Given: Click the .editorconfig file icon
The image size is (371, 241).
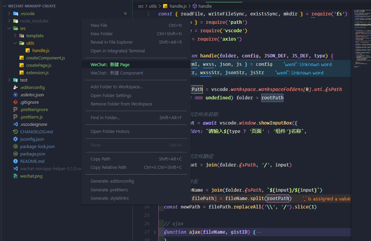Looking at the screenshot, I should [x=16, y=87].
